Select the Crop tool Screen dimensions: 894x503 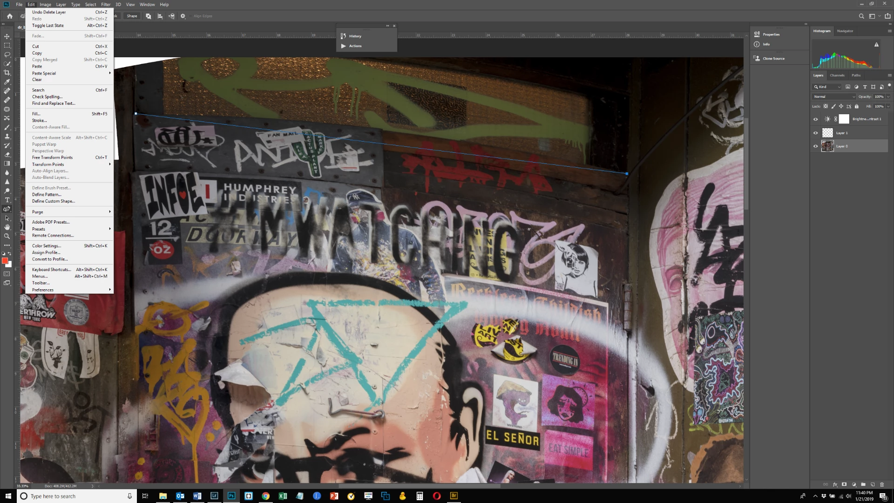(7, 73)
